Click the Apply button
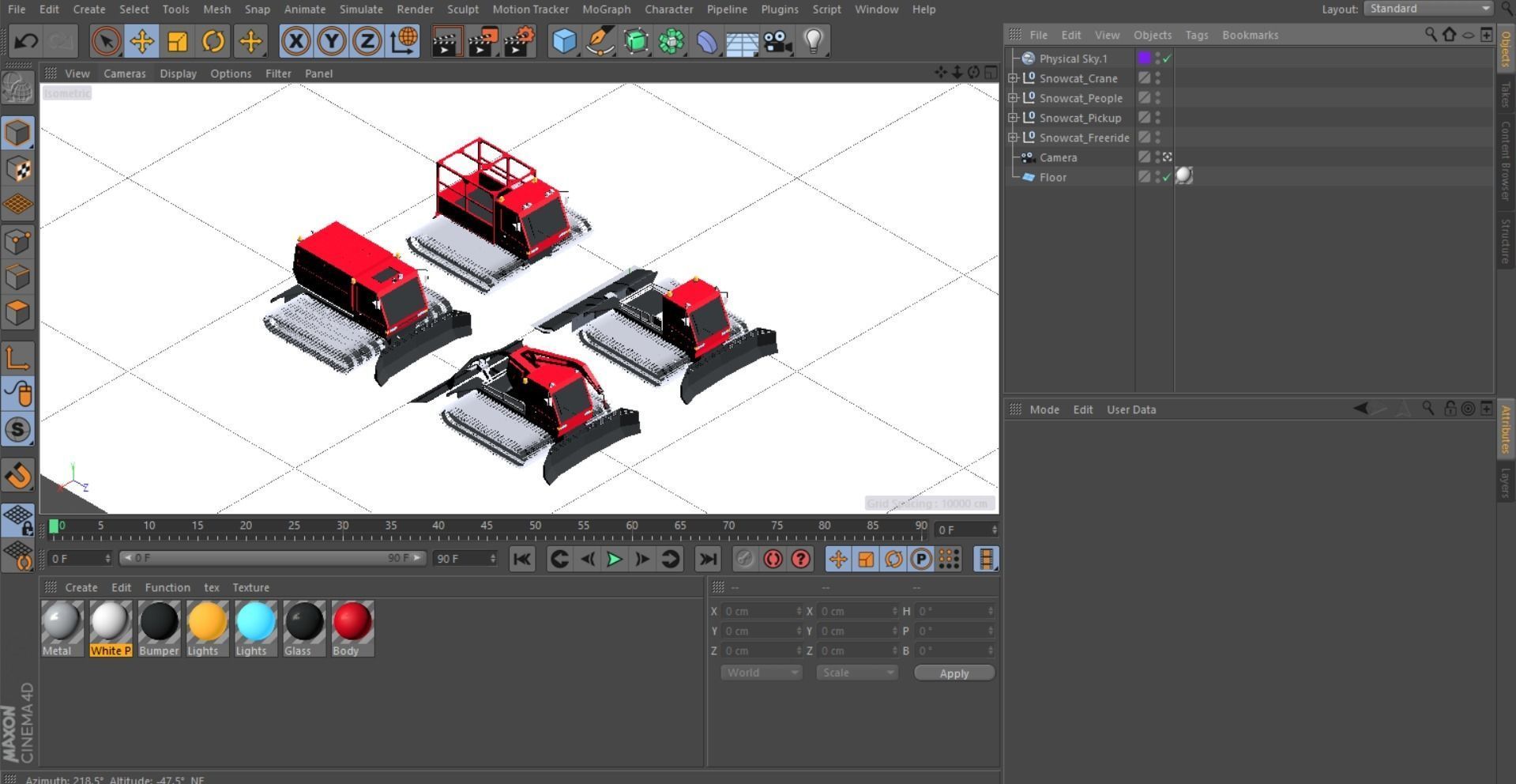1516x784 pixels. coord(954,673)
